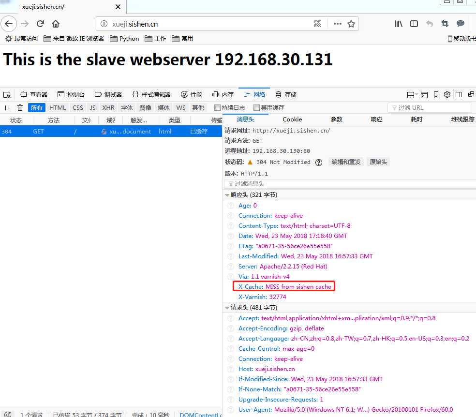Click the devtools frame selector icon
The image size is (476, 417).
pyautogui.click(x=411, y=95)
